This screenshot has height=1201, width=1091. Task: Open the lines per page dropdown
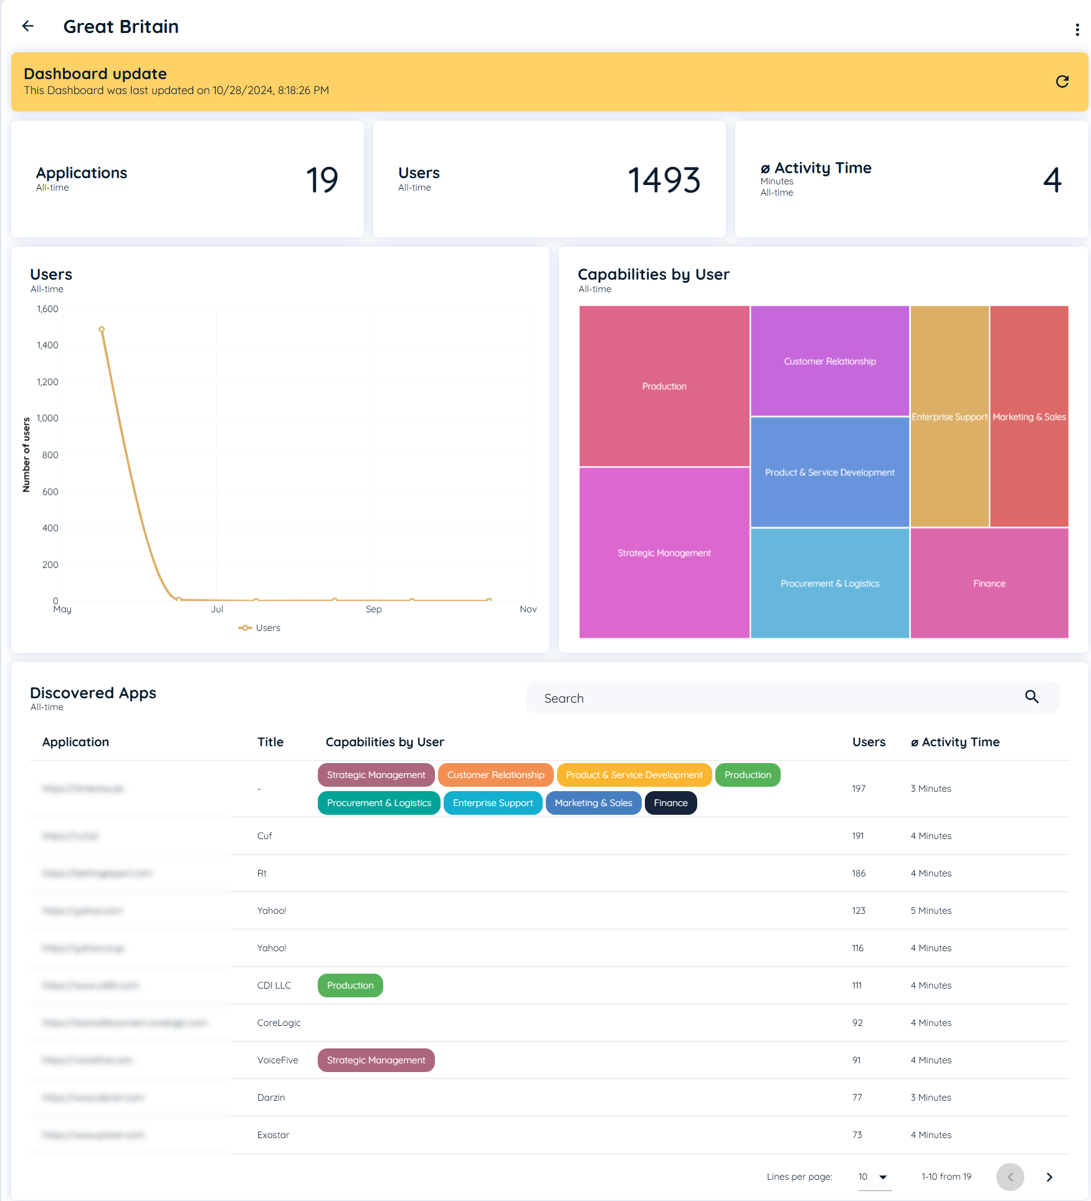(874, 1177)
